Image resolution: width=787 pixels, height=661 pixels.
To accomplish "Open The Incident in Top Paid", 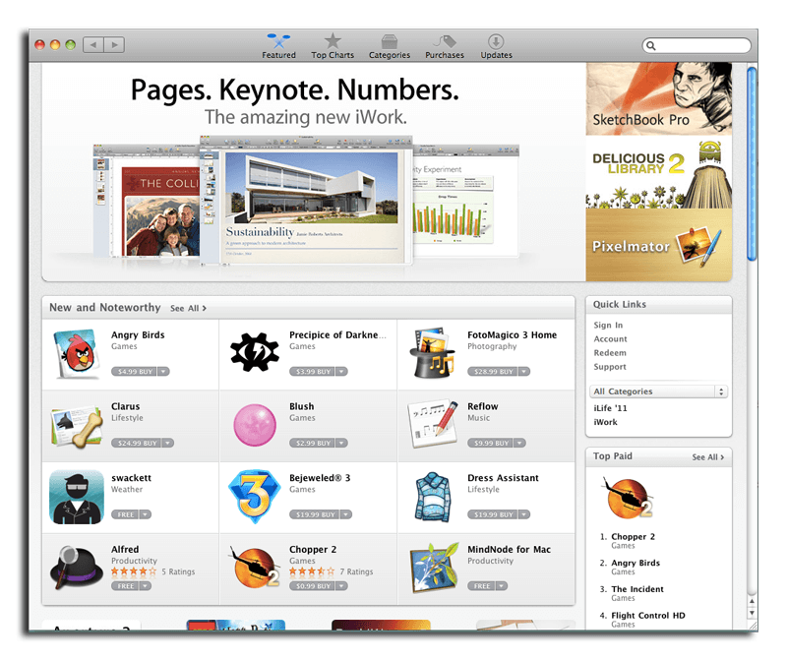I will tap(637, 589).
